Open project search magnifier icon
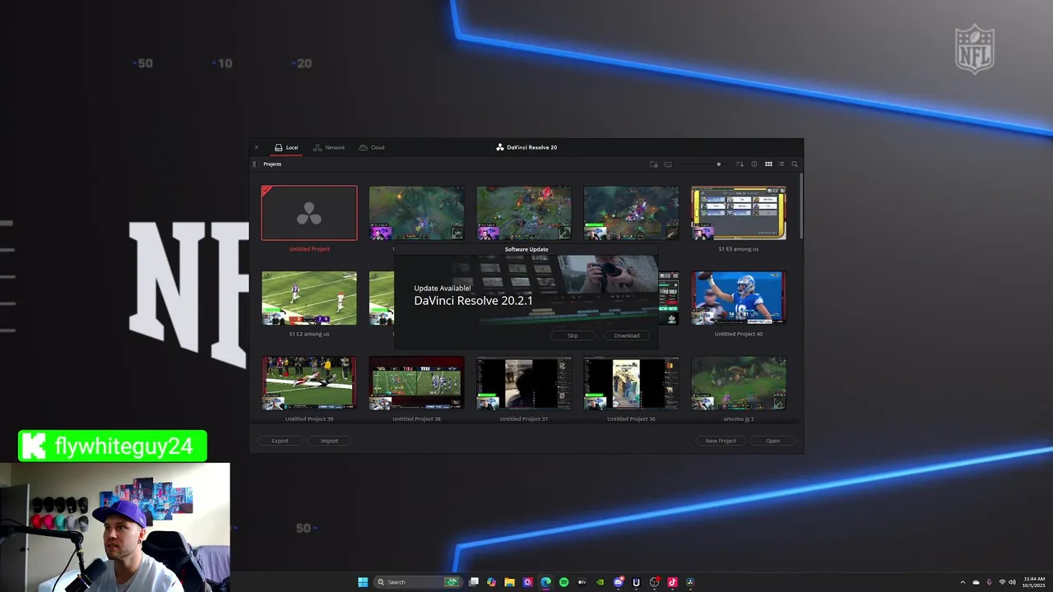The width and height of the screenshot is (1053, 592). 795,164
